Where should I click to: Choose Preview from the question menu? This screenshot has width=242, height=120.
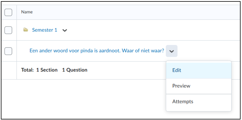point(199,86)
